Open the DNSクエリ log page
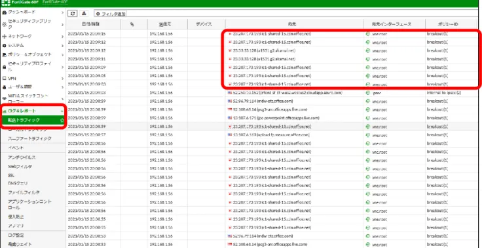482x248 pixels. tap(18, 183)
